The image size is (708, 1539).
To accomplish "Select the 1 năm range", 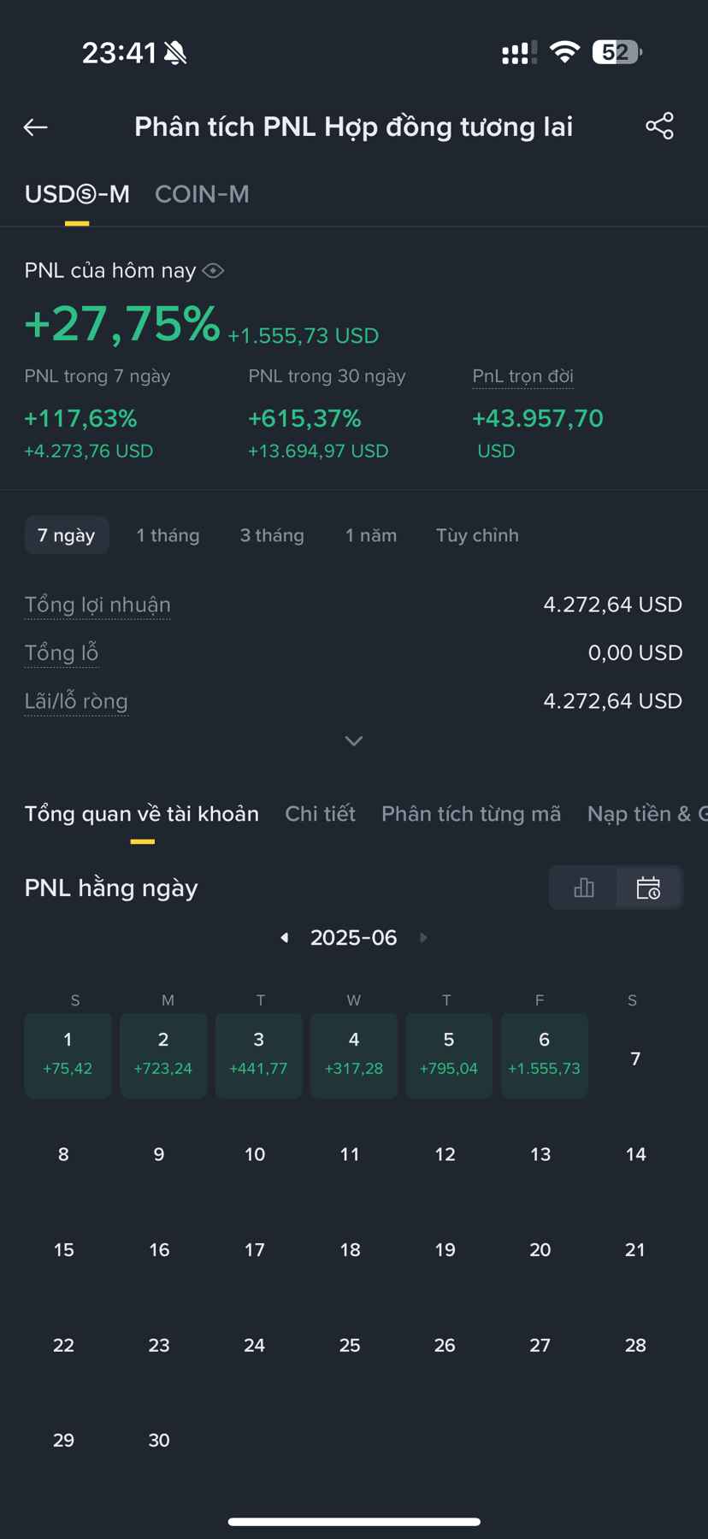I will [371, 535].
